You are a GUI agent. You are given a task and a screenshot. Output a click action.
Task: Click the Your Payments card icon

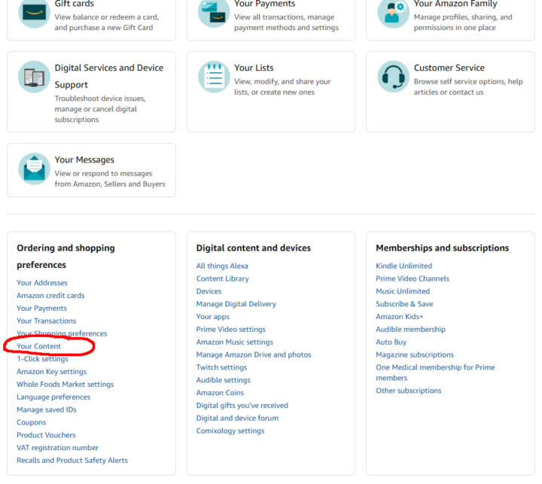tap(213, 13)
